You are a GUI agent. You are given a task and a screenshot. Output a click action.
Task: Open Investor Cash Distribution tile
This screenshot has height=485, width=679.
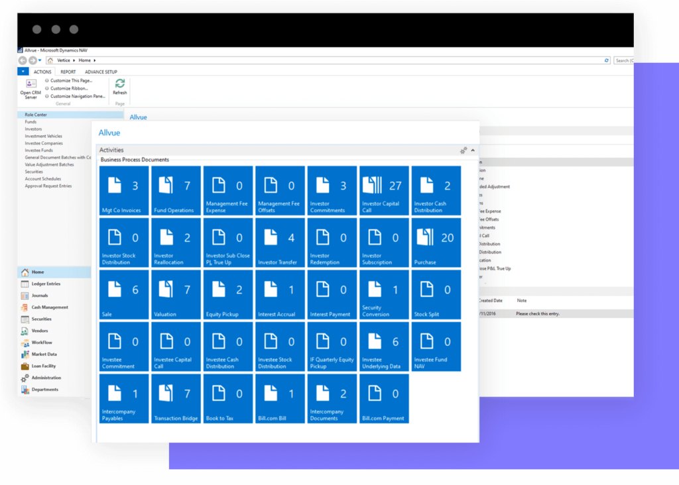click(x=436, y=190)
